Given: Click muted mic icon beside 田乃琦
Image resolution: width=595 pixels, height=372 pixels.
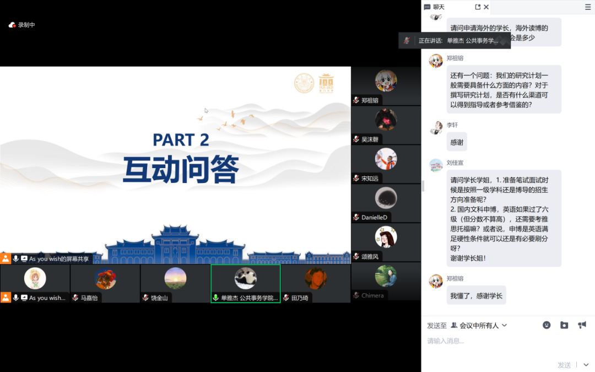Looking at the screenshot, I should pos(286,298).
